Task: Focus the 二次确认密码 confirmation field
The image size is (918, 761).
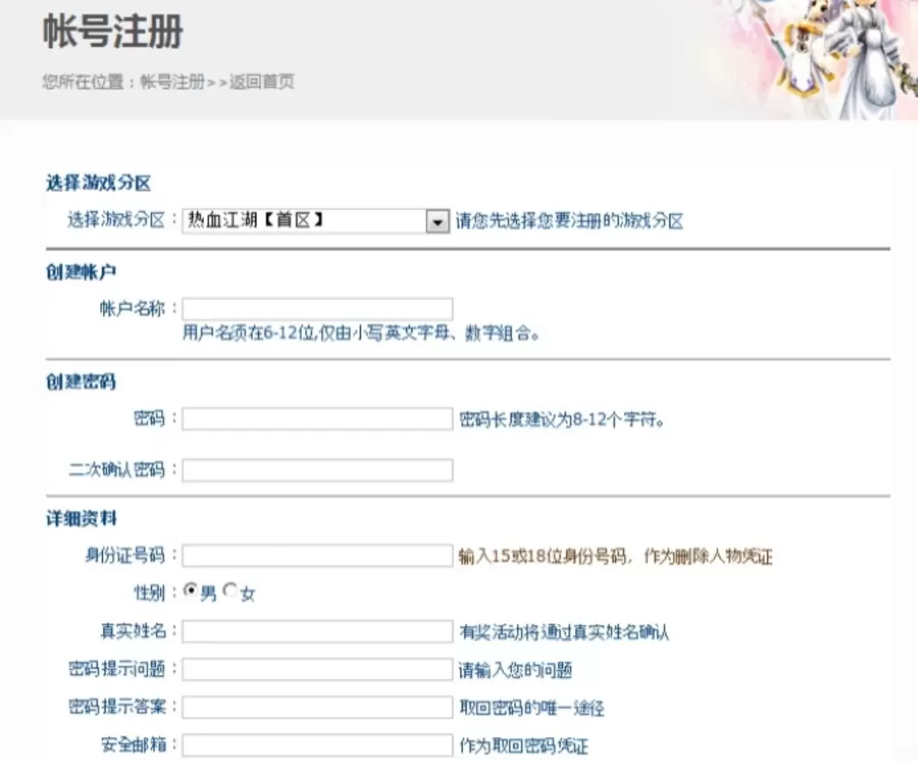Action: click(x=317, y=470)
